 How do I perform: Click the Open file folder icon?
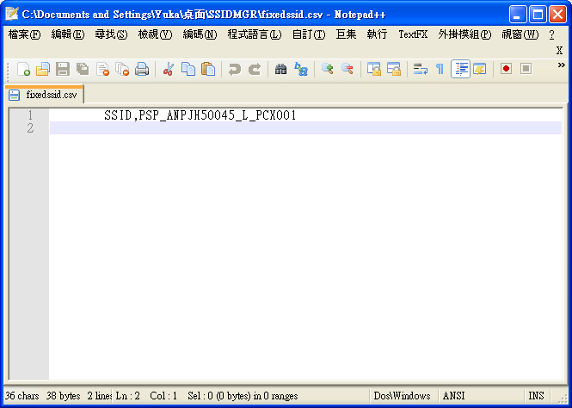coord(43,69)
